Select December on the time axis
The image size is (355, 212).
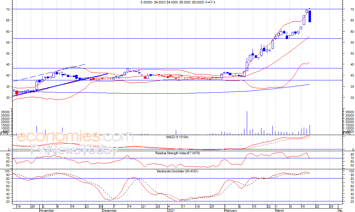[110, 210]
